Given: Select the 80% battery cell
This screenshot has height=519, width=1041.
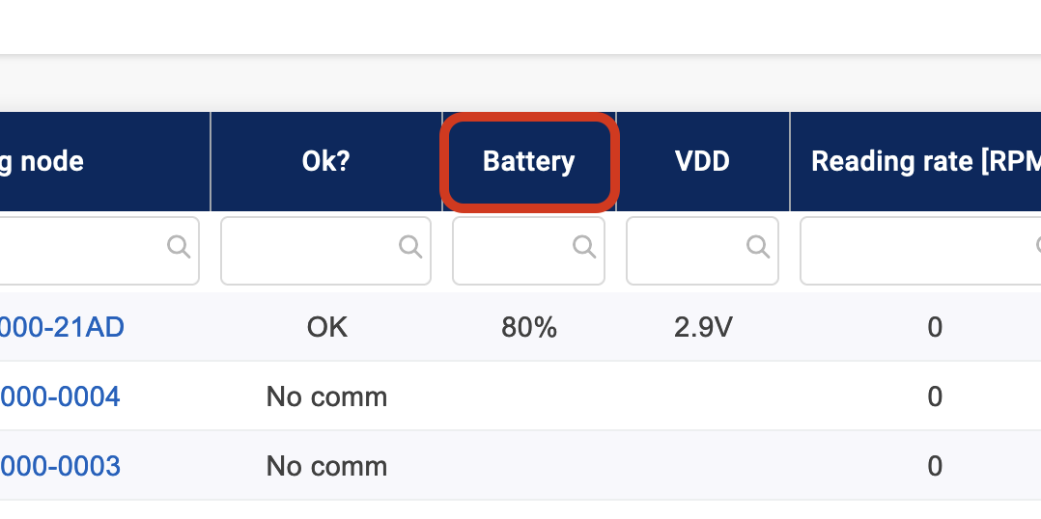Looking at the screenshot, I should 528,327.
